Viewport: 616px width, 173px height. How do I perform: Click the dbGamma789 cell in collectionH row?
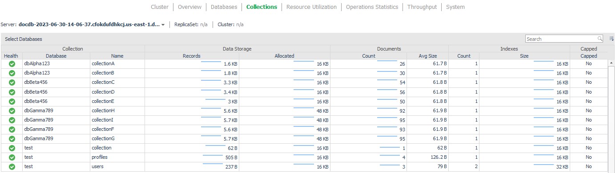[x=56, y=110]
